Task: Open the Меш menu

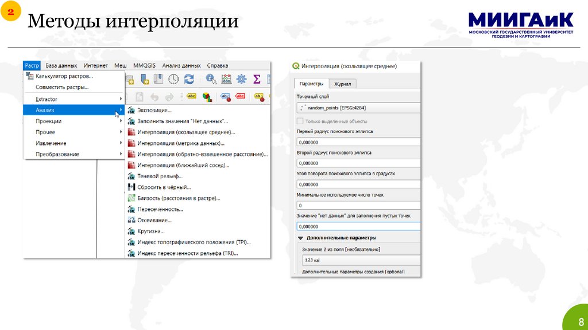Action: coord(121,65)
